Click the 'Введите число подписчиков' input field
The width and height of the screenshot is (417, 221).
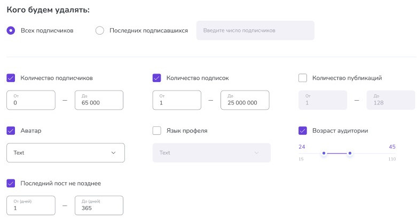coord(255,30)
